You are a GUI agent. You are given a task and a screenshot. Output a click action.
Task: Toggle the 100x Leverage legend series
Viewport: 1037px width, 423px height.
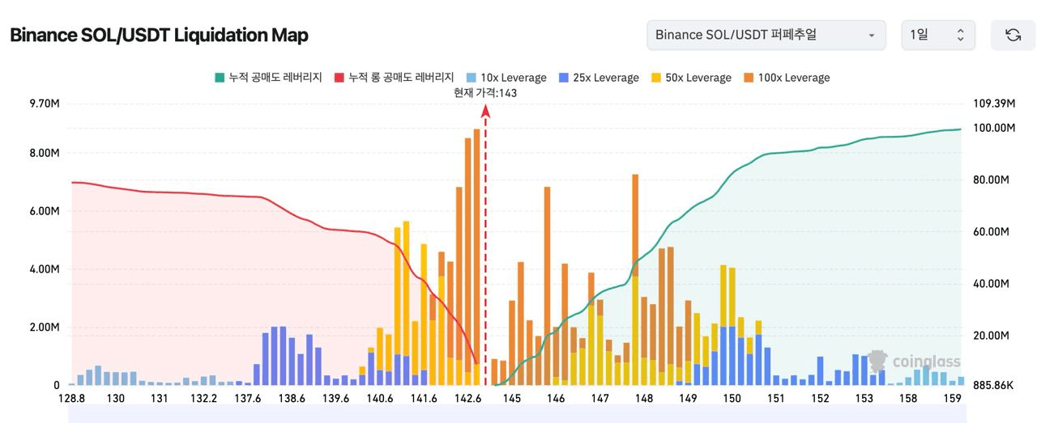point(787,78)
